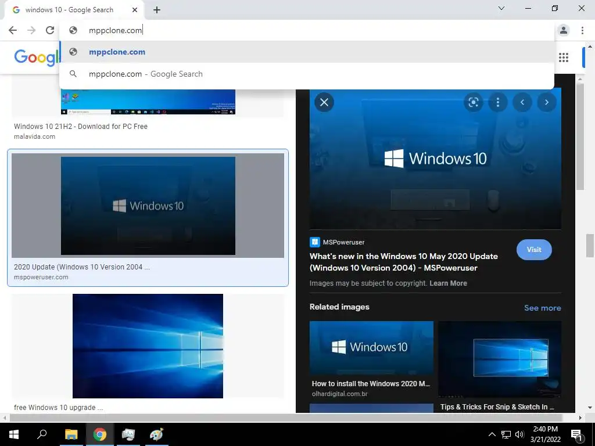The width and height of the screenshot is (595, 446).
Task: Open the Chrome three-dot menu
Action: point(582,30)
